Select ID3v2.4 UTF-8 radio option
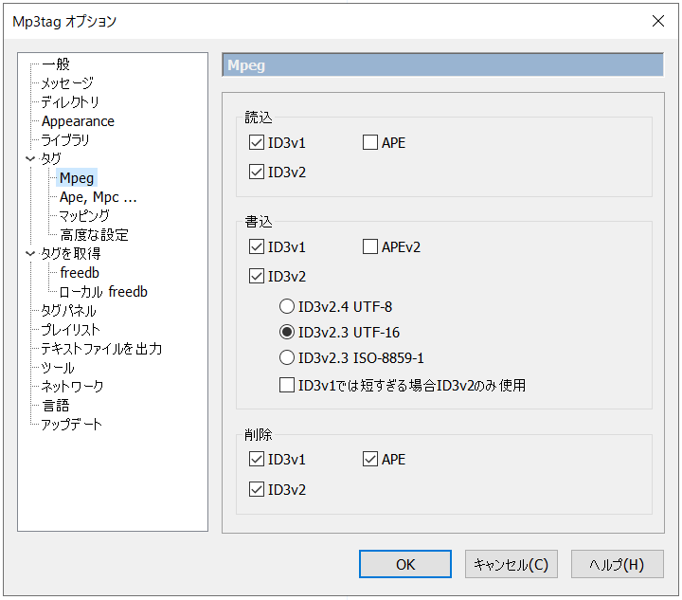This screenshot has width=682, height=600. (x=287, y=306)
